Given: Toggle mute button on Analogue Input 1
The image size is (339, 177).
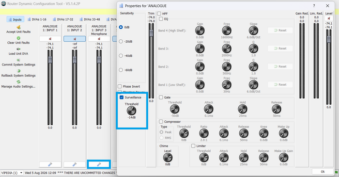Looking at the screenshot, I should 50,39.
